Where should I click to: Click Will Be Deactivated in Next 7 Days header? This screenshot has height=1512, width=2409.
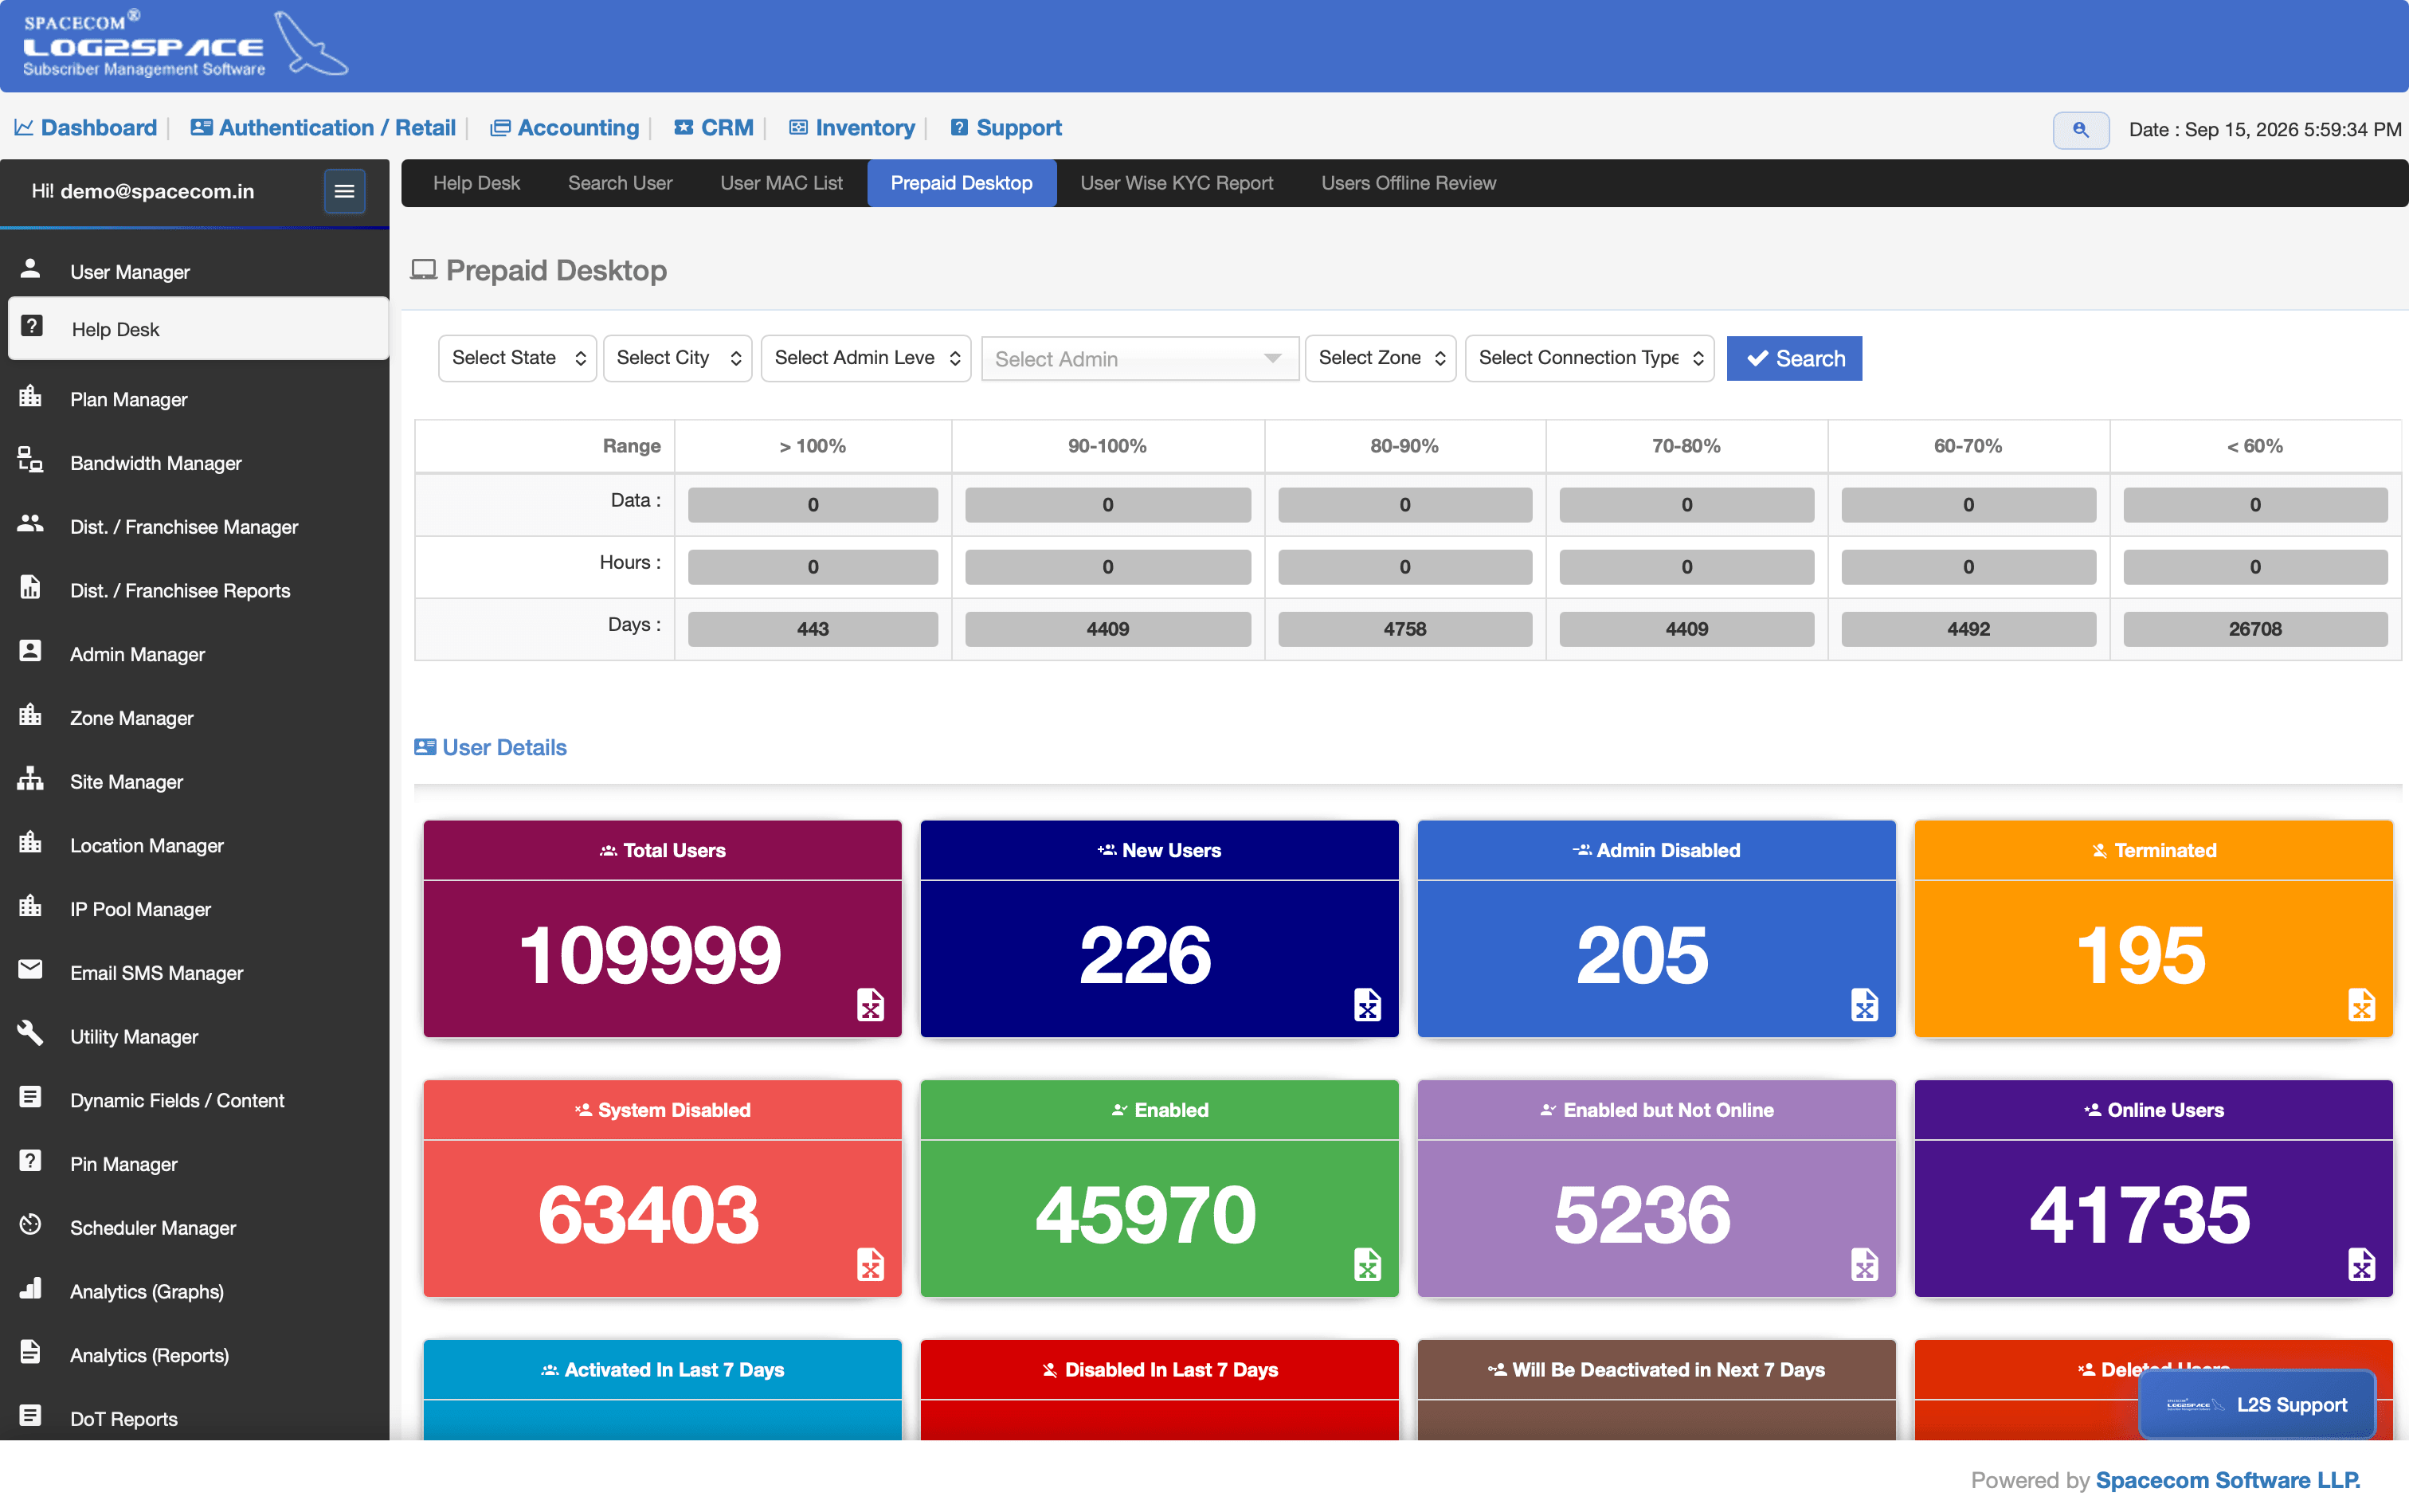pos(1656,1369)
